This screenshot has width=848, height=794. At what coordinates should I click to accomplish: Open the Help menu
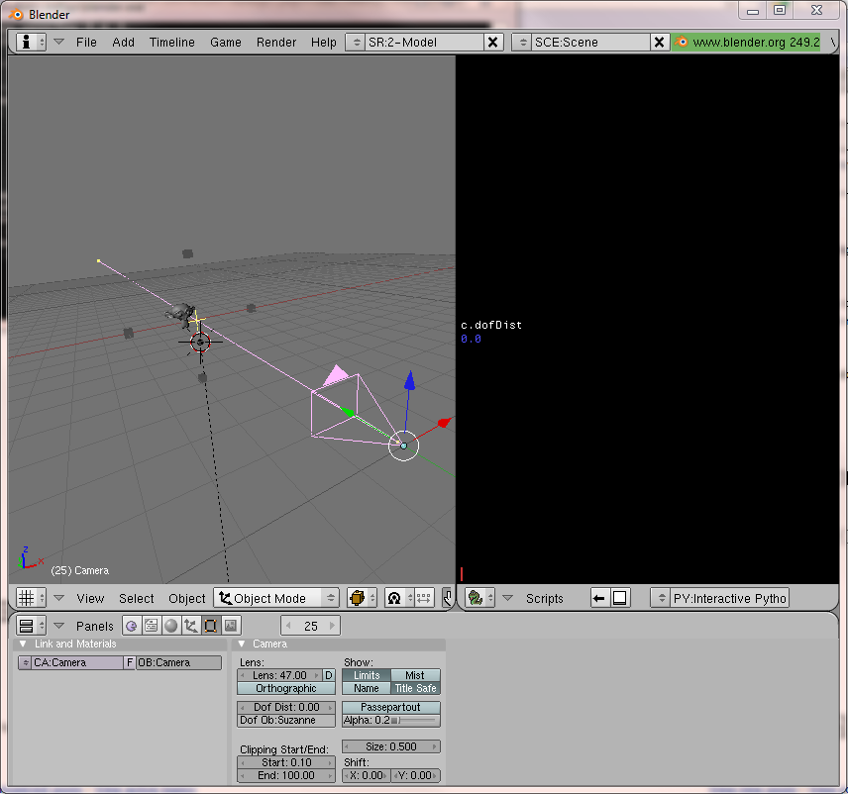pos(323,43)
